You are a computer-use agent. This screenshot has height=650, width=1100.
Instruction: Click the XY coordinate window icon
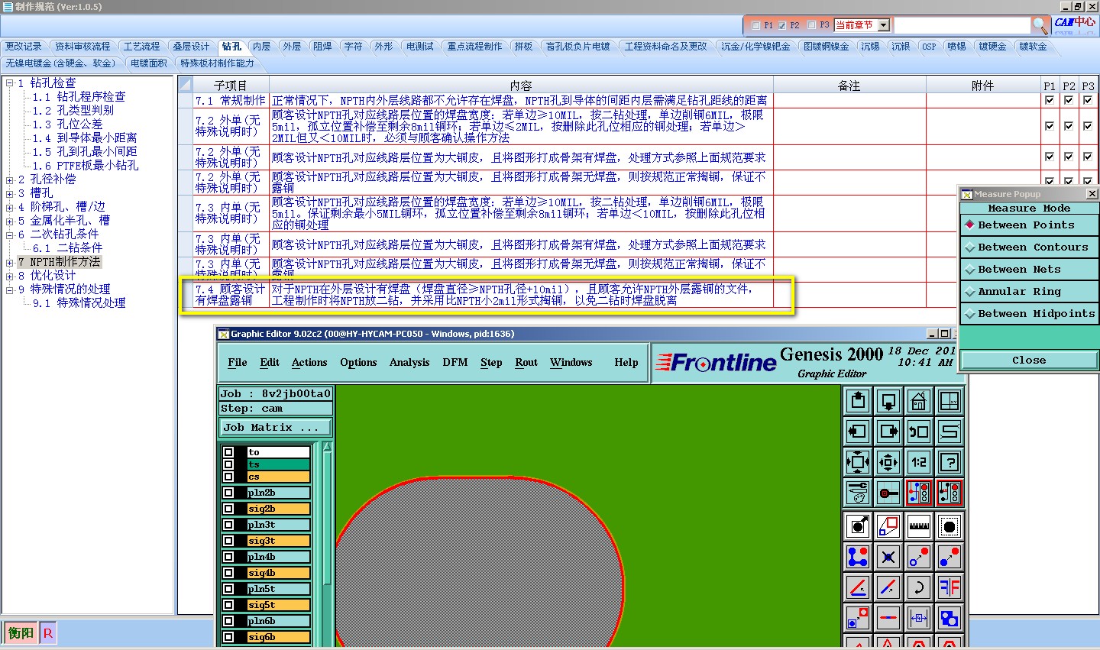point(950,401)
